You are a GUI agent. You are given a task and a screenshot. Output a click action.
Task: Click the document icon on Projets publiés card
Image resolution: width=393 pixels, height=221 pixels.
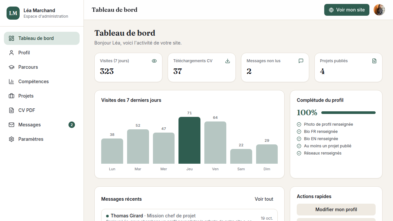[x=374, y=61]
